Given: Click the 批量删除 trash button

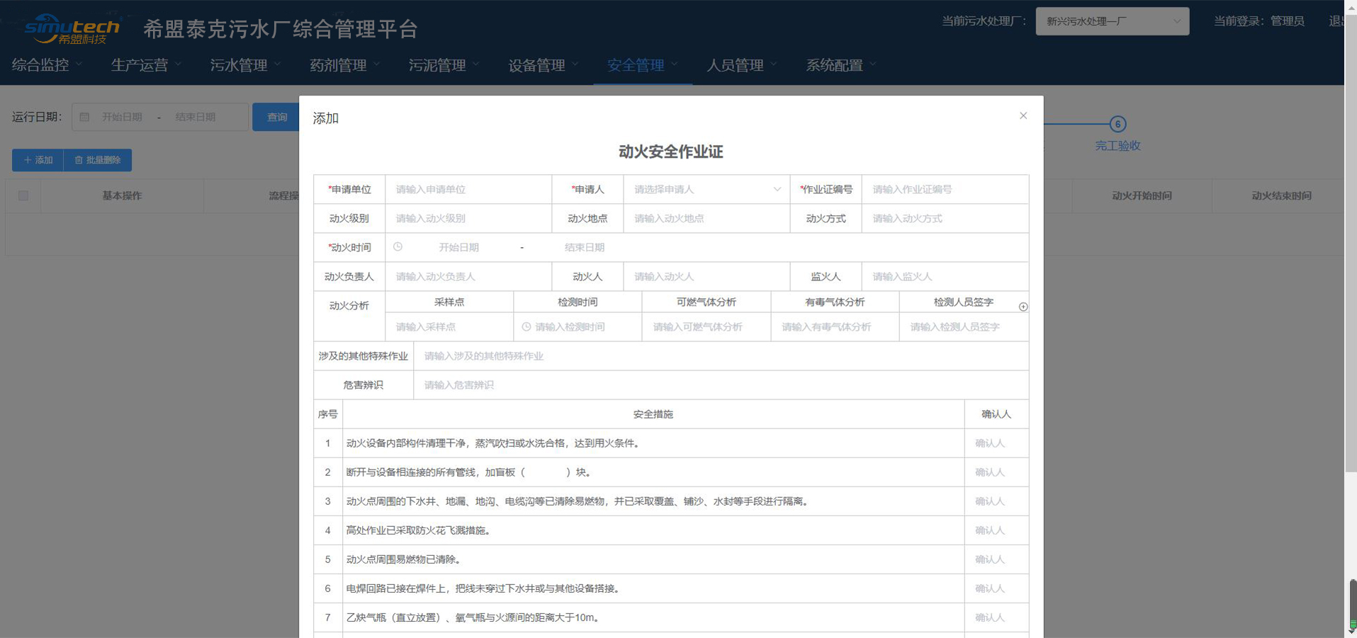Looking at the screenshot, I should [x=98, y=160].
